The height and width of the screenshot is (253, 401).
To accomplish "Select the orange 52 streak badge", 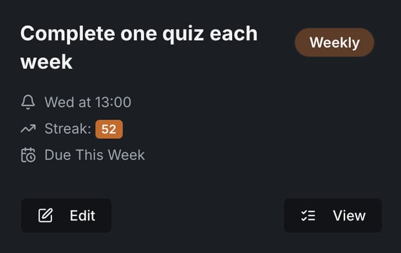I will click(109, 129).
